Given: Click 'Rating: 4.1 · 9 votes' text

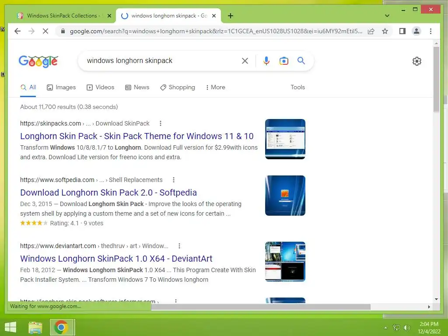Looking at the screenshot, I should pyautogui.click(x=77, y=223).
